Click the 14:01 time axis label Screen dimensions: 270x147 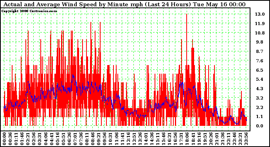click(x=146, y=139)
